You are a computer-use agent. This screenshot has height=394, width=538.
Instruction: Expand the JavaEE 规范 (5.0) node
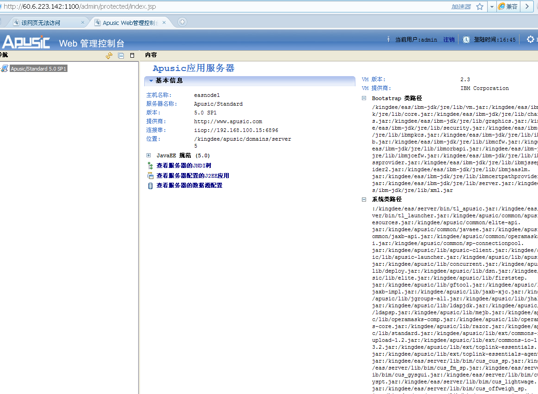(148, 155)
